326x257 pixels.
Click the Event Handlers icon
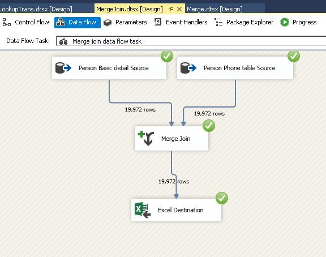(158, 22)
